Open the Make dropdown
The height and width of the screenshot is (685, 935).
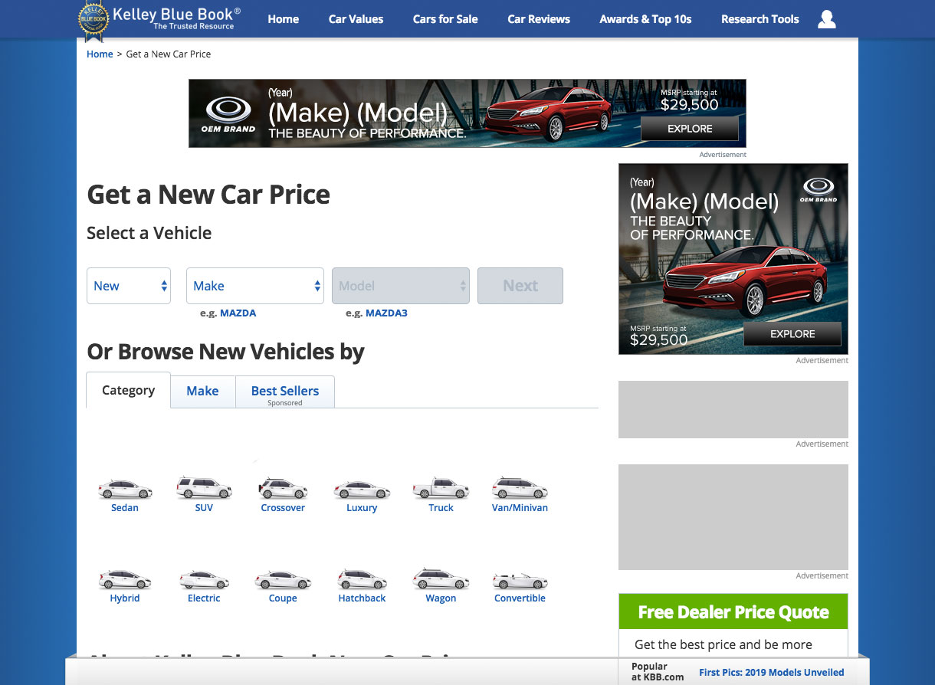(255, 286)
